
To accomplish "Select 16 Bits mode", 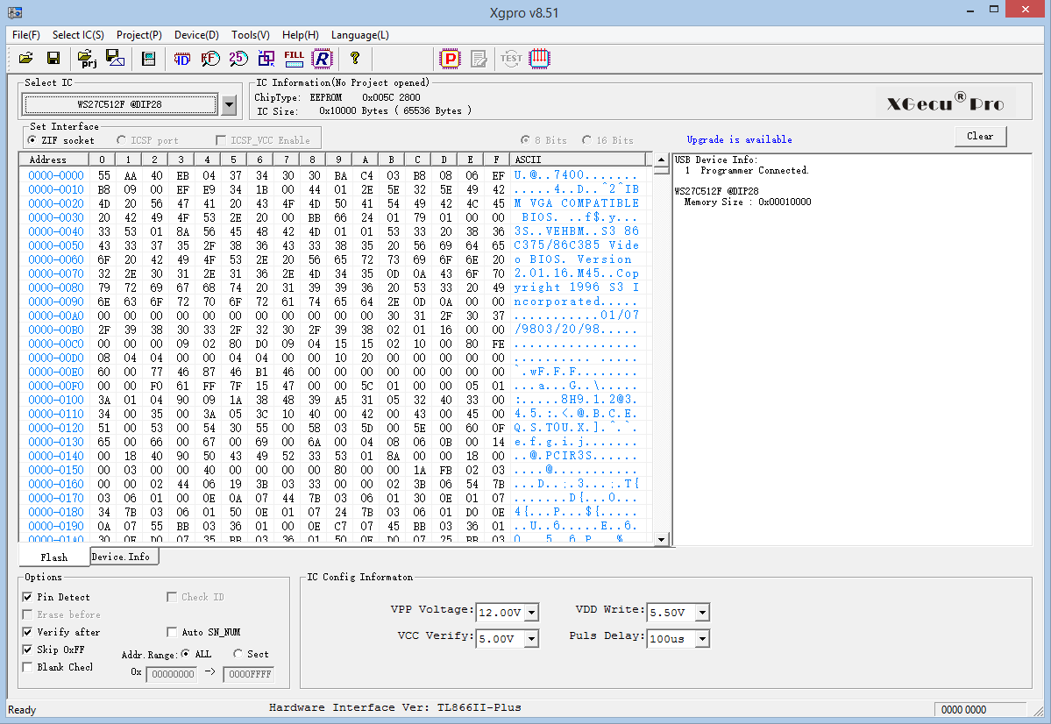I will click(607, 140).
